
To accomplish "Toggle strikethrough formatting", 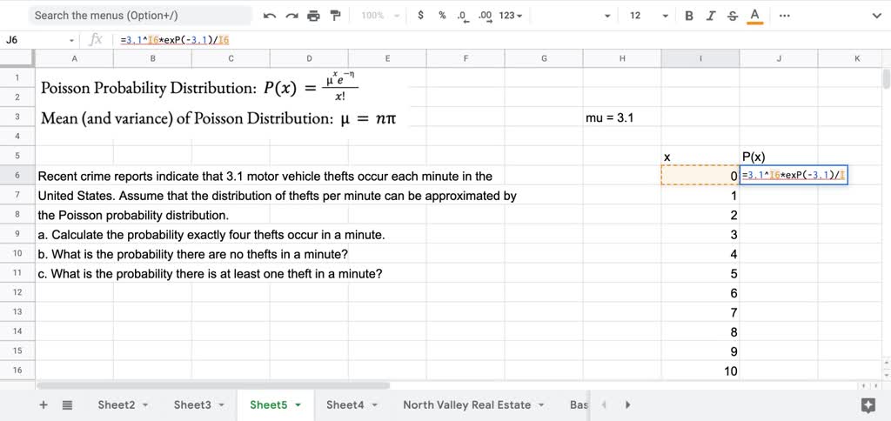I will point(733,16).
